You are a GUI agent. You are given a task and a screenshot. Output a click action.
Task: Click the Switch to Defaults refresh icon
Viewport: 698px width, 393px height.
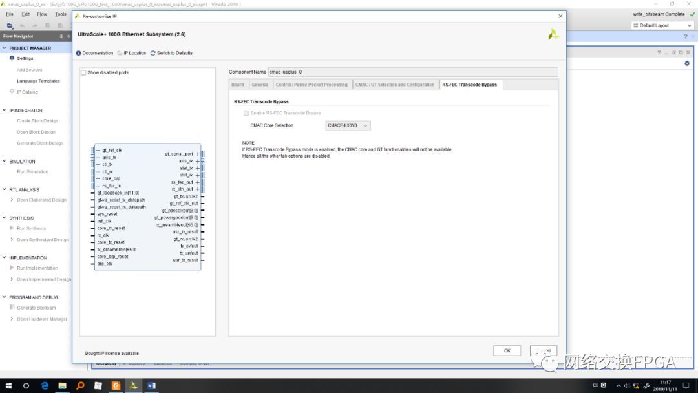click(x=153, y=53)
